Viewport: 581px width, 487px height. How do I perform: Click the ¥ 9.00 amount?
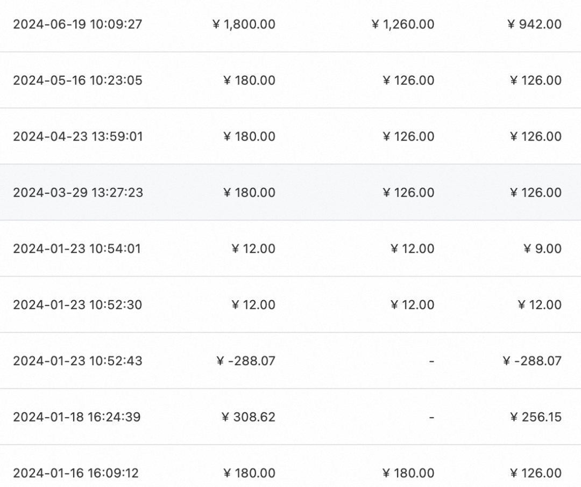542,249
